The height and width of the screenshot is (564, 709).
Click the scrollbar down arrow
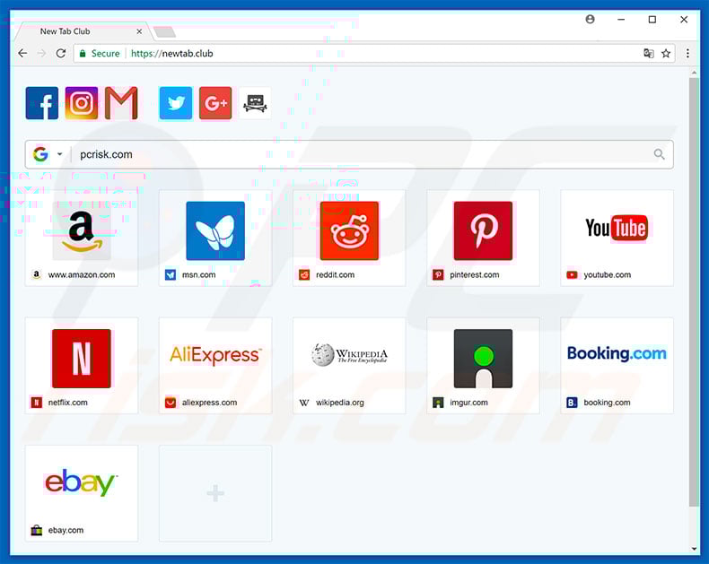(694, 549)
